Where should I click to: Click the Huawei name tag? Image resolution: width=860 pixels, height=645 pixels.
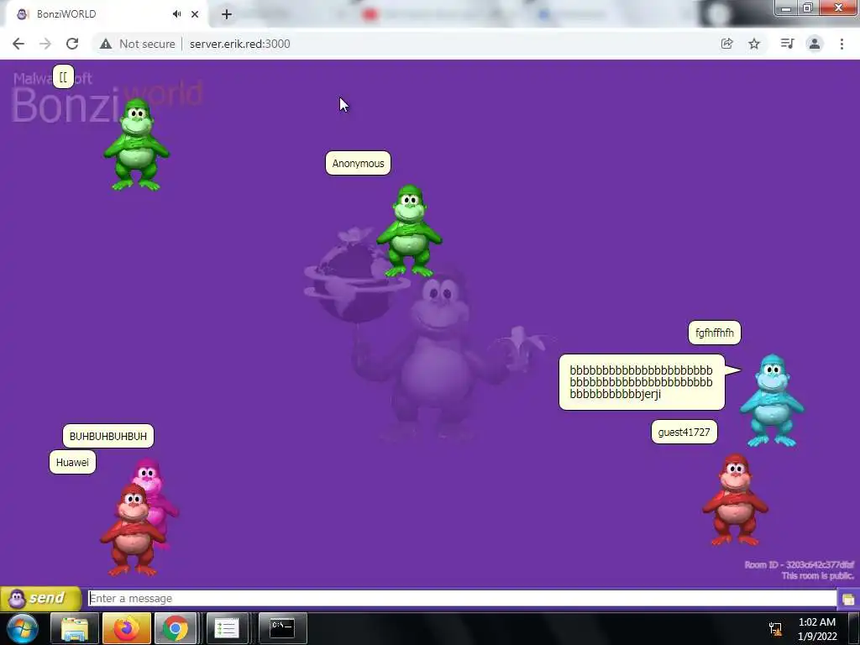(x=72, y=463)
